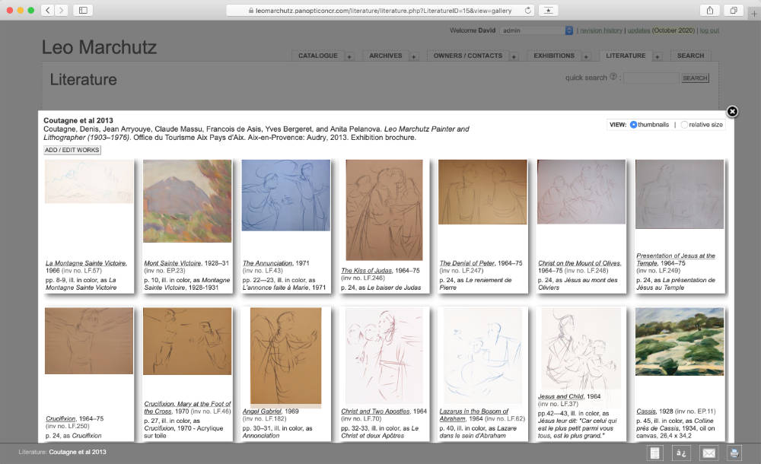This screenshot has height=464, width=761.
Task: Open the EXHIBITIONS tab
Action: (x=554, y=56)
